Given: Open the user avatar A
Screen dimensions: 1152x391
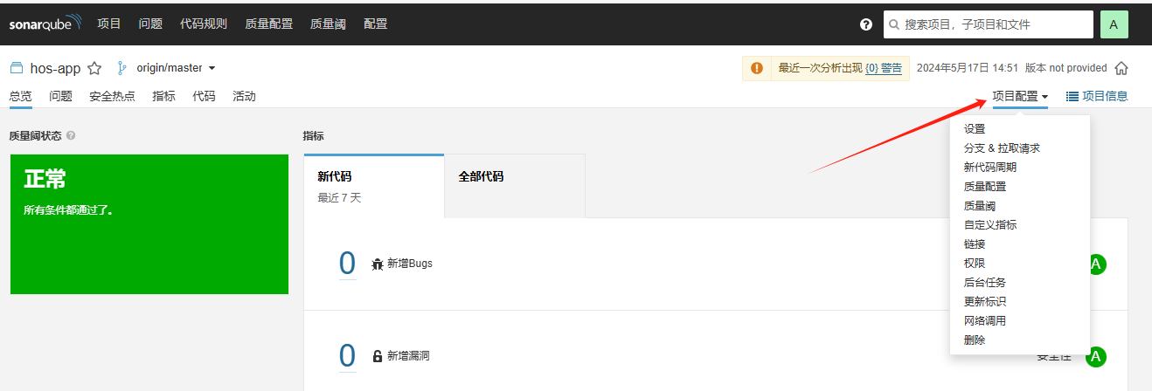Looking at the screenshot, I should (x=1114, y=24).
